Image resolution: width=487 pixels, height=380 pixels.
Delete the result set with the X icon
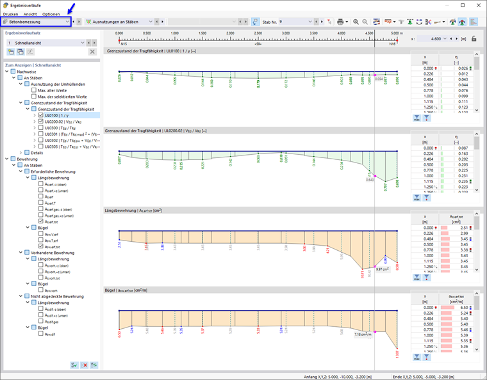(92, 52)
